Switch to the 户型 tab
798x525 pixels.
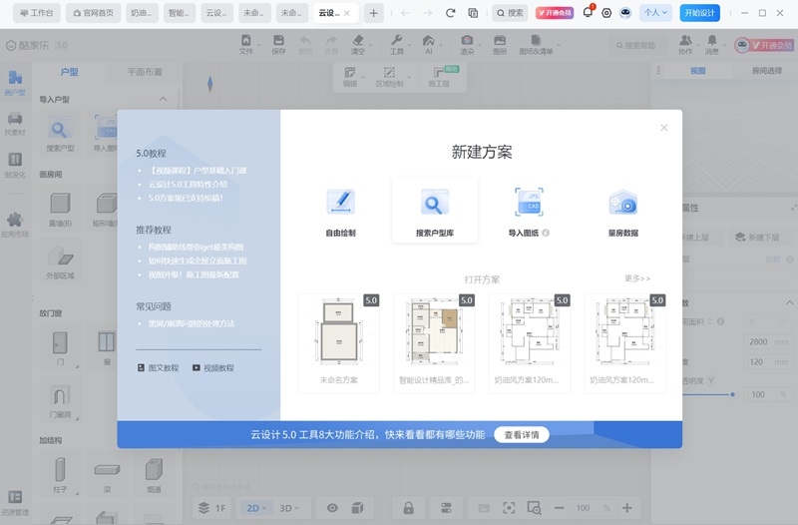tap(69, 72)
